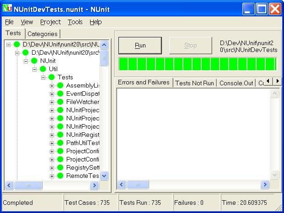This screenshot has width=284, height=213.
Task: Click the Stop button
Action: [x=191, y=46]
